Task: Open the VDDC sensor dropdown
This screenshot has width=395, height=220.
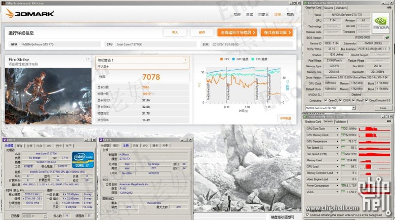Action: (337, 192)
